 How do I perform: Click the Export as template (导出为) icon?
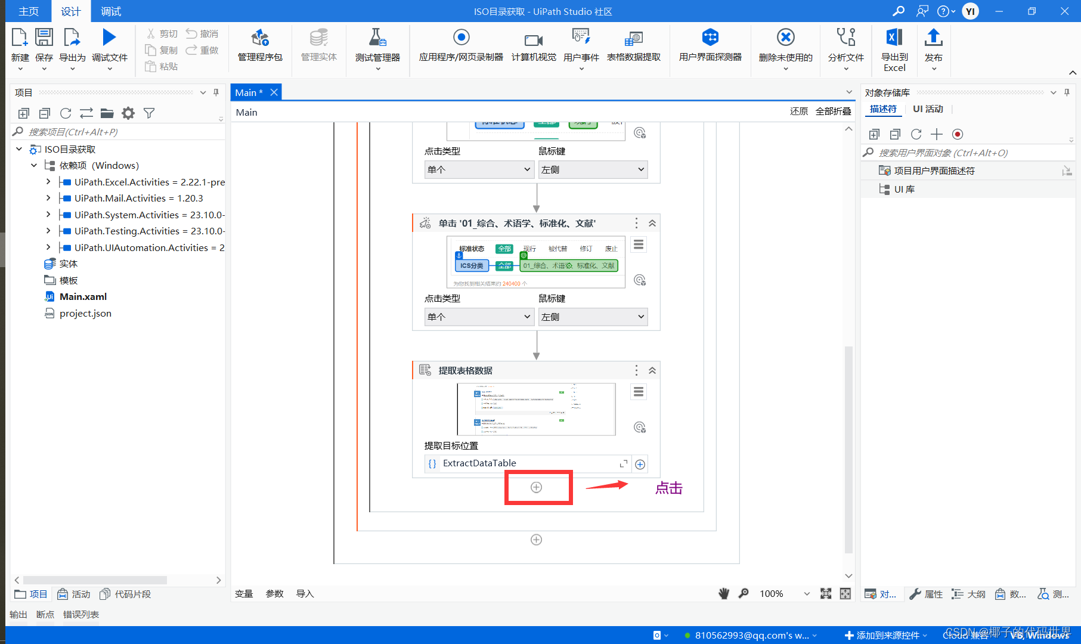(x=72, y=38)
